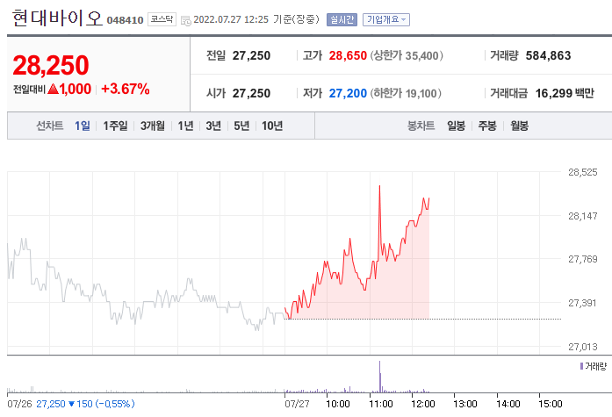612x417 pixels.
Task: Click the date text 2022.07.27 12:25
Action: [x=231, y=19]
